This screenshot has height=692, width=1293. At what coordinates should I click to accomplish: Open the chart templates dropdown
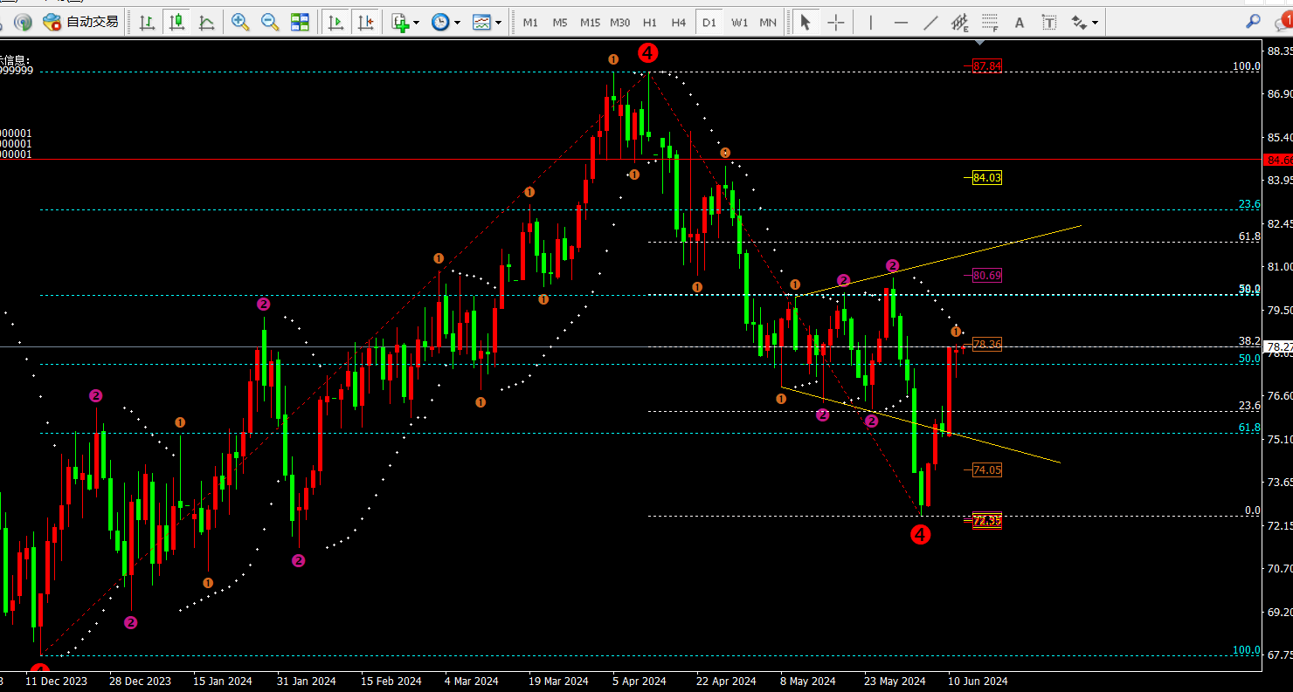click(x=487, y=23)
